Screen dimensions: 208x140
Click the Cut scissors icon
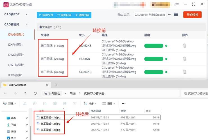coord(25,103)
